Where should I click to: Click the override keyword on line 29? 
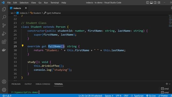tap(34, 46)
